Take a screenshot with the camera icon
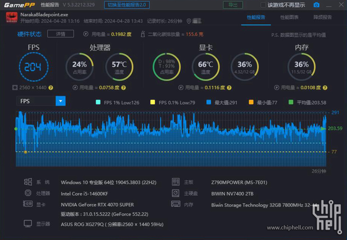The width and height of the screenshot is (347, 240). click(317, 5)
